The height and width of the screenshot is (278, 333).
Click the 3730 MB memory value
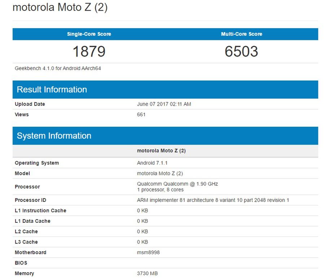click(x=148, y=273)
